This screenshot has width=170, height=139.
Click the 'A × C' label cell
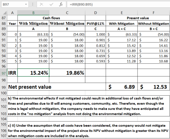click(x=122, y=29)
